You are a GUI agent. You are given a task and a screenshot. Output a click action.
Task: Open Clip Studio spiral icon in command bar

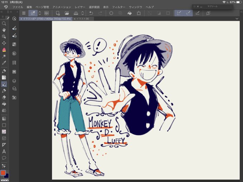tap(46, 13)
